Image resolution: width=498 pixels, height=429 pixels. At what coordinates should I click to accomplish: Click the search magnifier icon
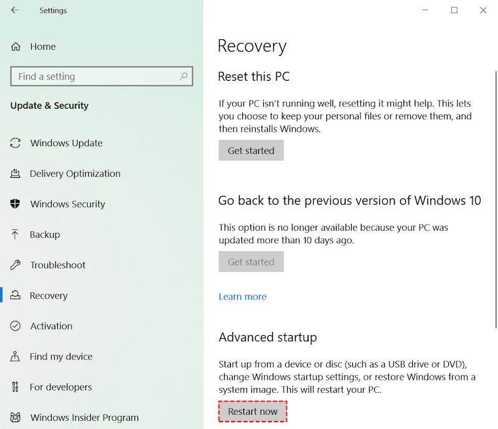tap(184, 76)
